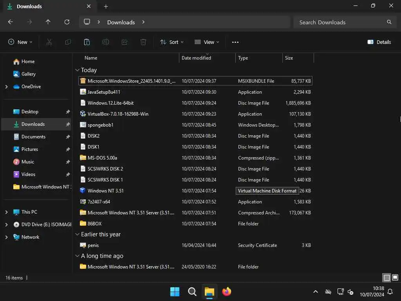
Task: Click chevron before Downloads in address bar
Action: (x=98, y=22)
